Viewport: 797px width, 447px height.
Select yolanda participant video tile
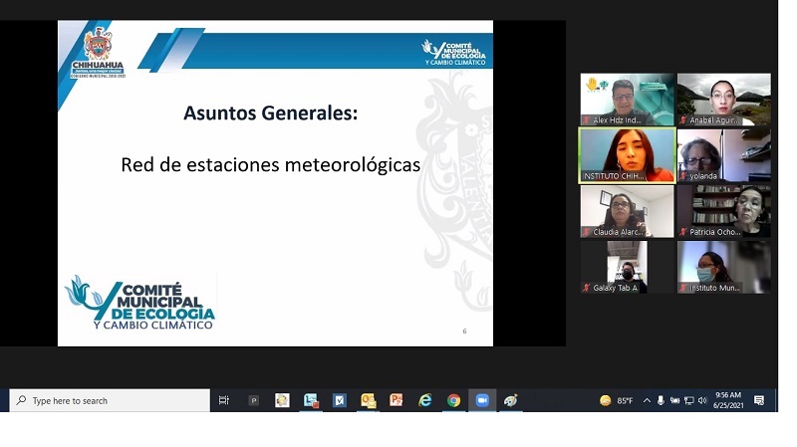click(x=724, y=155)
